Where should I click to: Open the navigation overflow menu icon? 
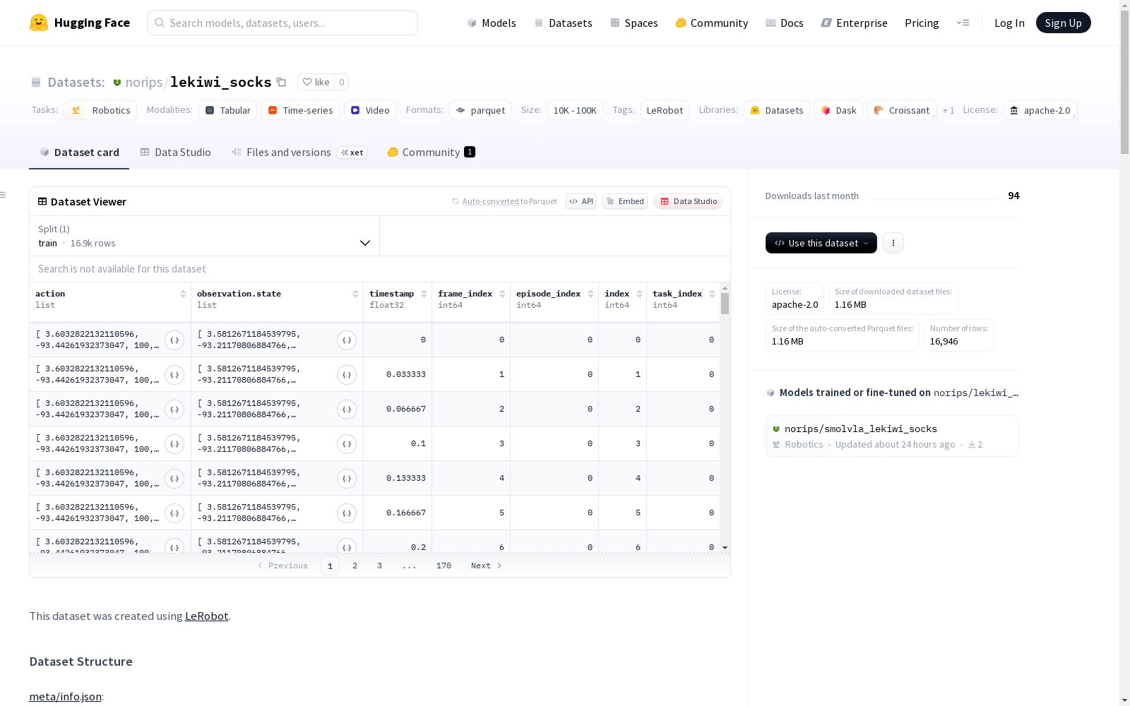(963, 23)
